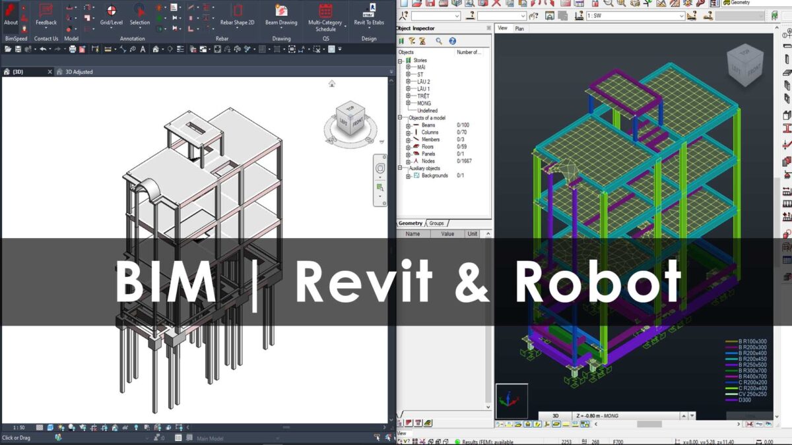Close the Object Inspector panel
The height and width of the screenshot is (445, 792).
[488, 28]
